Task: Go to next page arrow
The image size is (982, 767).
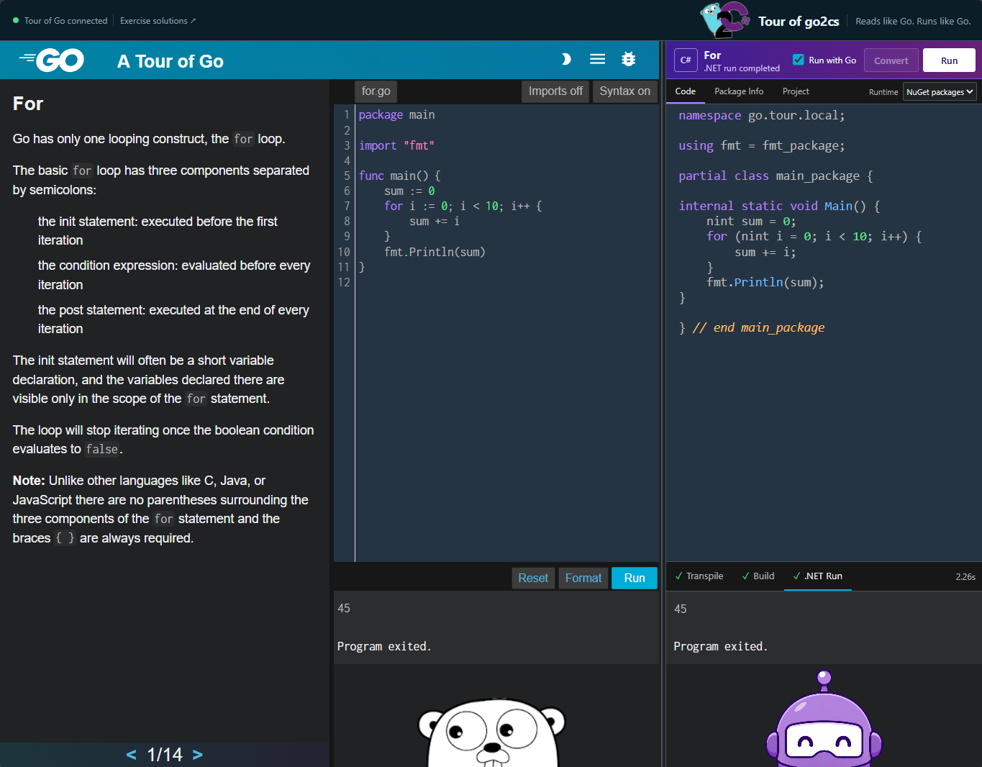Action: click(198, 755)
